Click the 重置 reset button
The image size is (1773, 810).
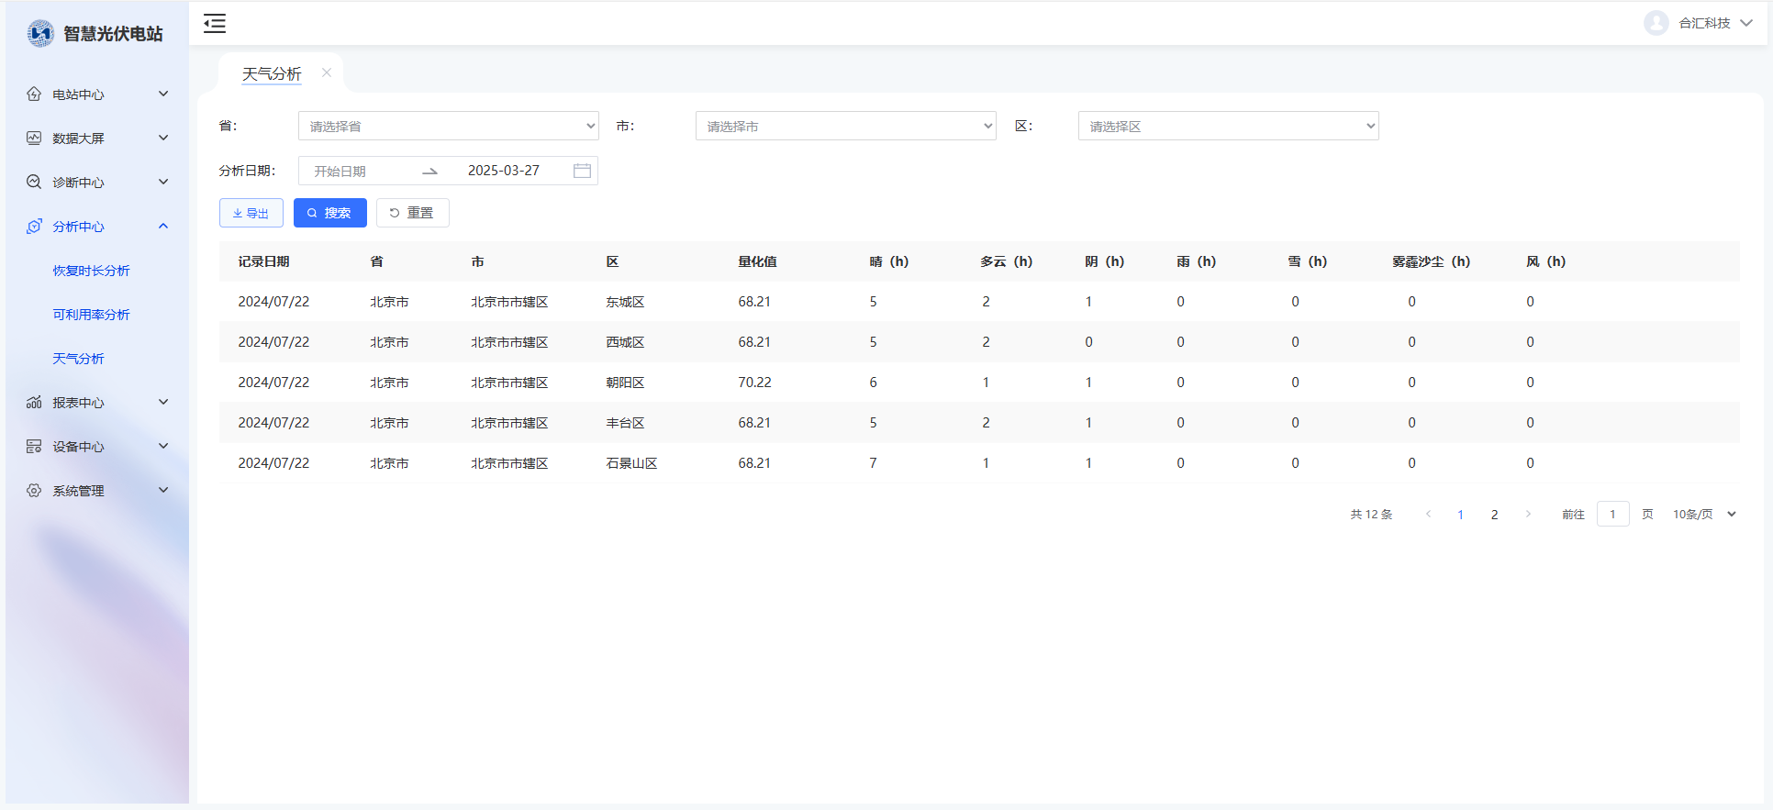(412, 213)
